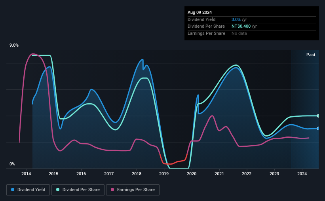Click the 9.0% y-axis label
Viewport: 325px width, 201px height.
(x=14, y=46)
